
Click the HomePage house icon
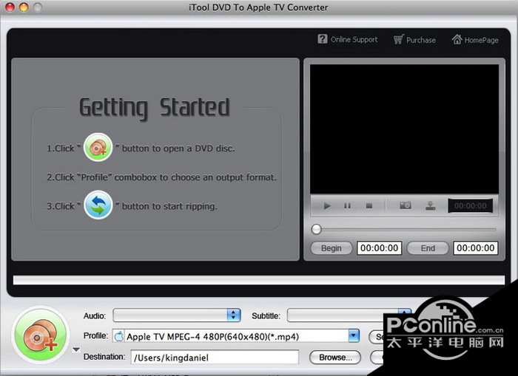[x=457, y=39]
